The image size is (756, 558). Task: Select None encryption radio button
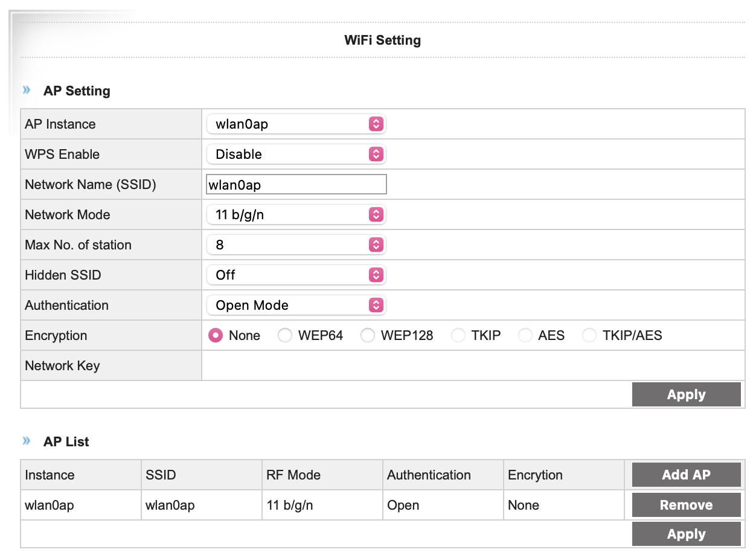pyautogui.click(x=216, y=336)
